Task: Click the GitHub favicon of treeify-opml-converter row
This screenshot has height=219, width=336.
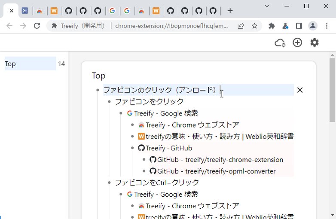Action: [x=153, y=171]
